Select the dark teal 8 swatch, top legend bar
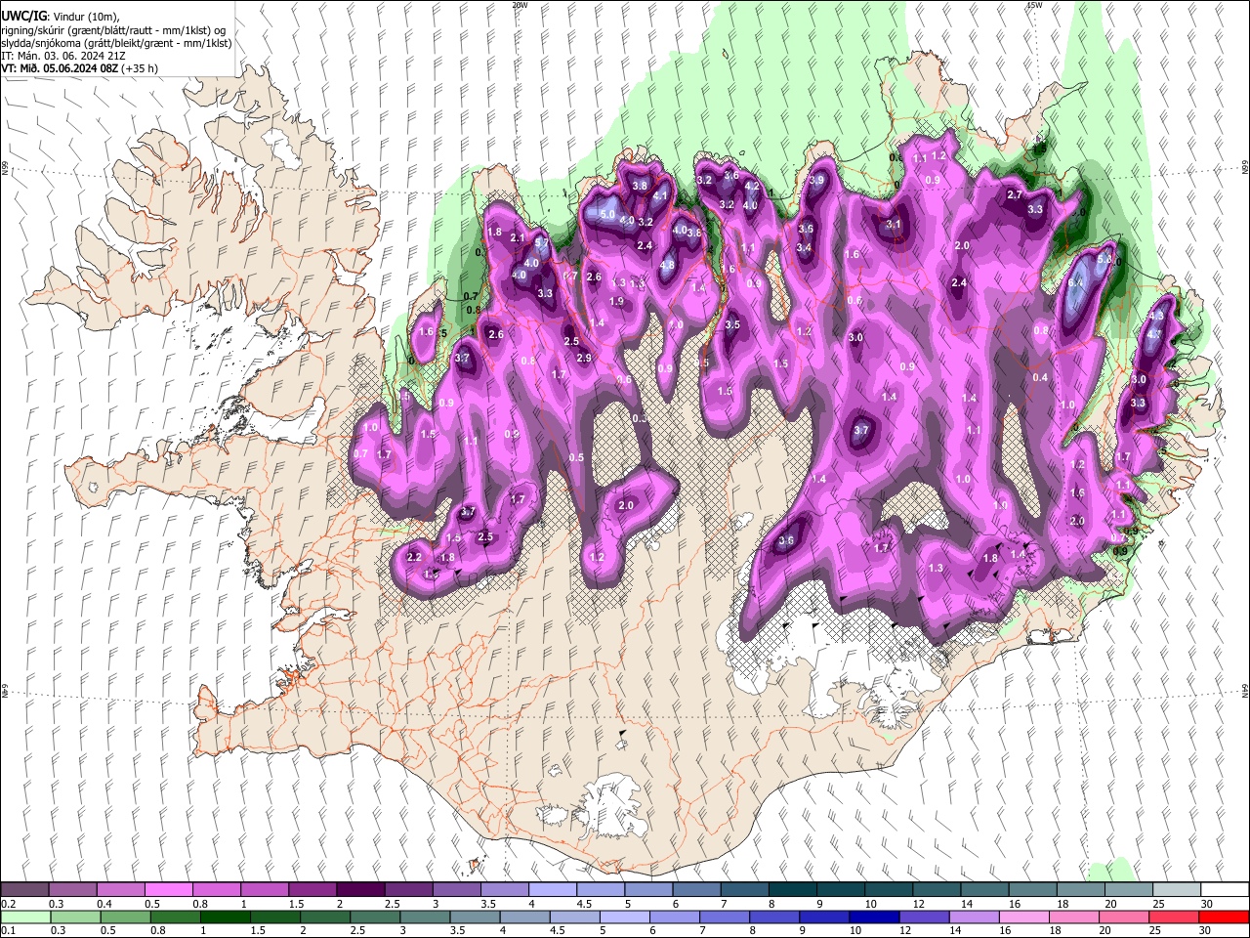The image size is (1250, 938). (792, 890)
